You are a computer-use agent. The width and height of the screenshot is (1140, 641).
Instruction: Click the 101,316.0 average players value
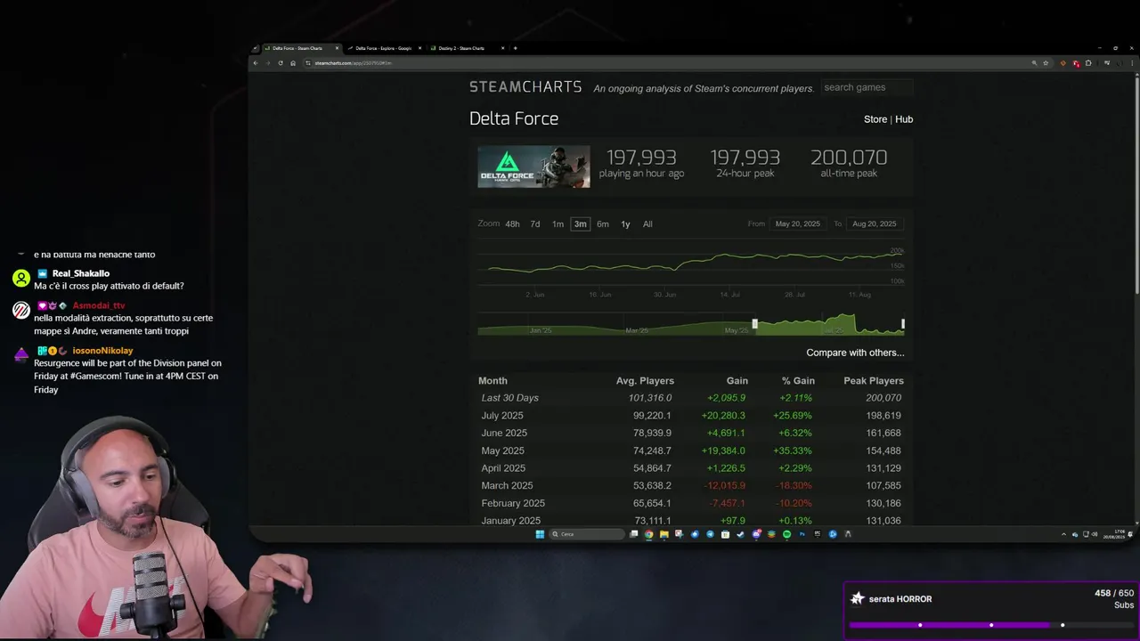click(x=650, y=398)
